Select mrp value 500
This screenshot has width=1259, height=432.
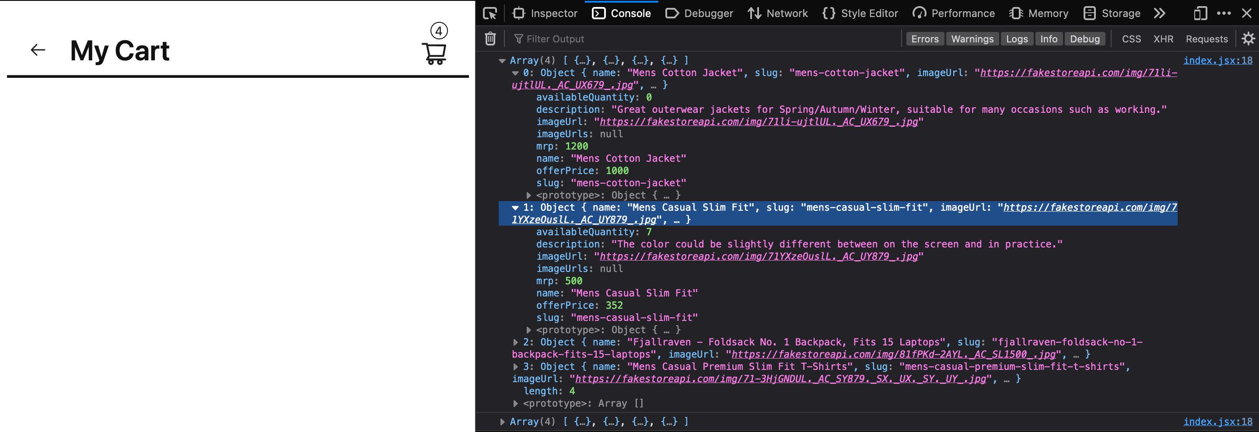click(574, 281)
